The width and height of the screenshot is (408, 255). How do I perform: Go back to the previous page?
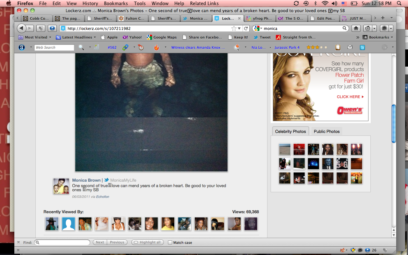pos(21,28)
